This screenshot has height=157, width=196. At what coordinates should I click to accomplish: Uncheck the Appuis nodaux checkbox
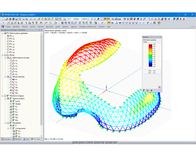coord(8,99)
